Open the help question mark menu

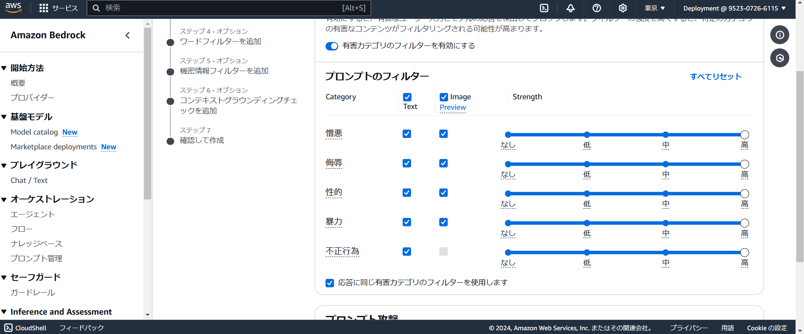pos(597,8)
